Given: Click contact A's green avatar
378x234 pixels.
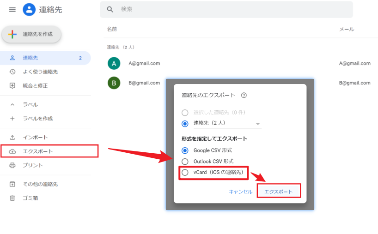Looking at the screenshot, I should pyautogui.click(x=114, y=63).
